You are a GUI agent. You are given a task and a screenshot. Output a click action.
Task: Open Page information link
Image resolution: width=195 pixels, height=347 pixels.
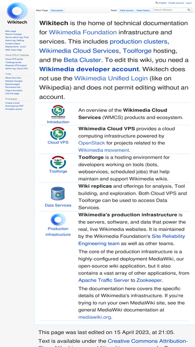pyautogui.click(x=14, y=91)
